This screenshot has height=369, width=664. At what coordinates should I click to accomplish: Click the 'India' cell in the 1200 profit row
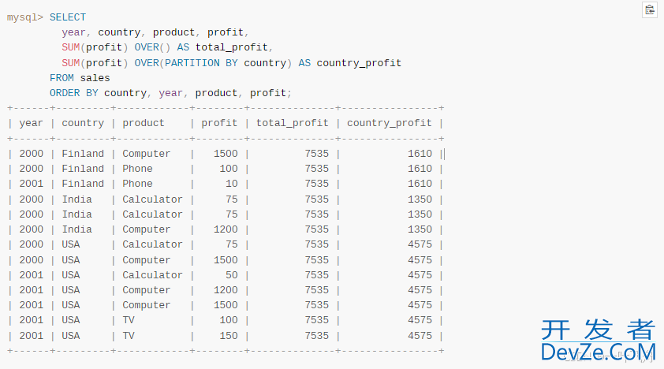[x=77, y=229]
